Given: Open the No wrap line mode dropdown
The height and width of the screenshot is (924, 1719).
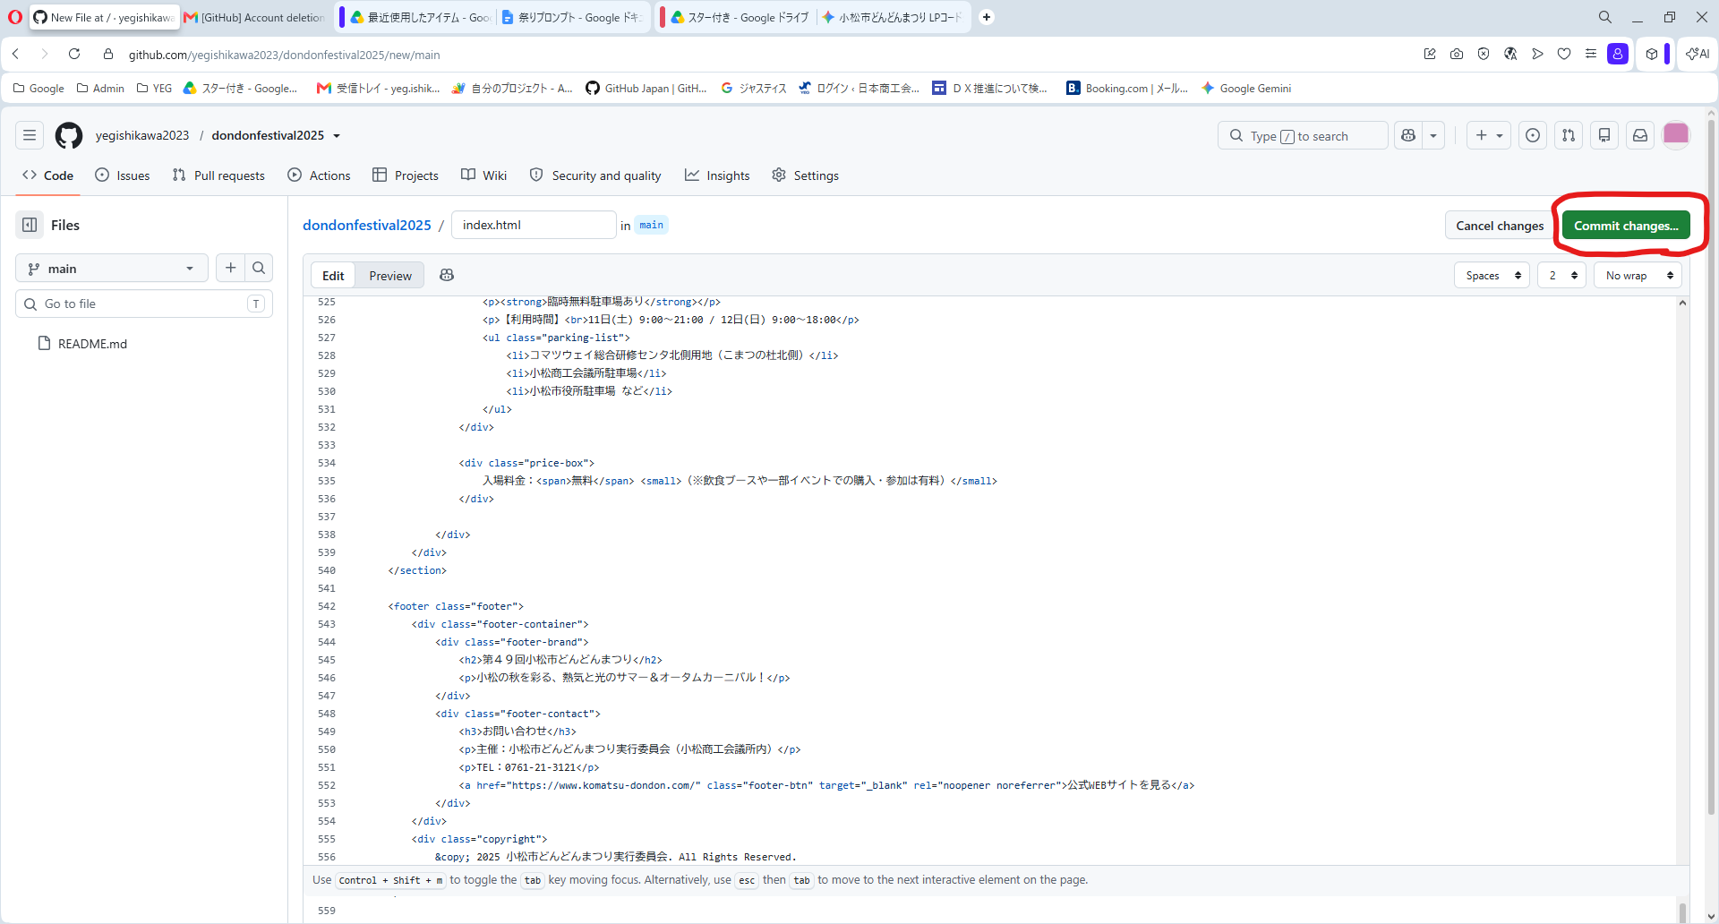Looking at the screenshot, I should tap(1638, 276).
